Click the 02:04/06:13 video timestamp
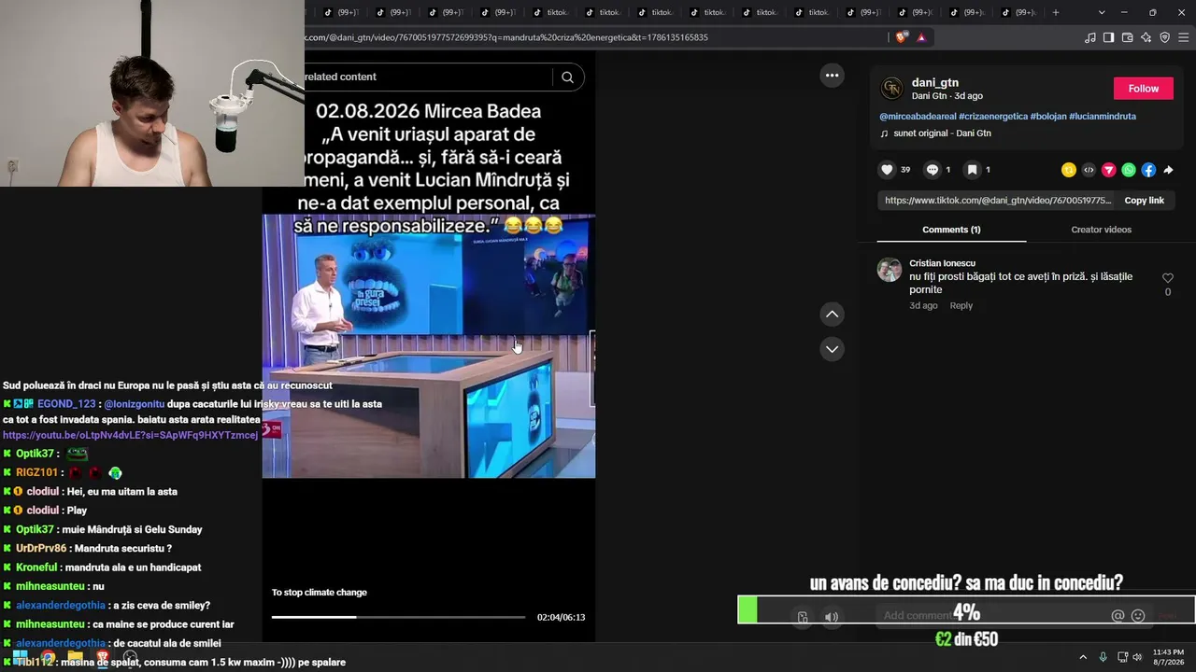This screenshot has height=672, width=1196. pyautogui.click(x=561, y=617)
